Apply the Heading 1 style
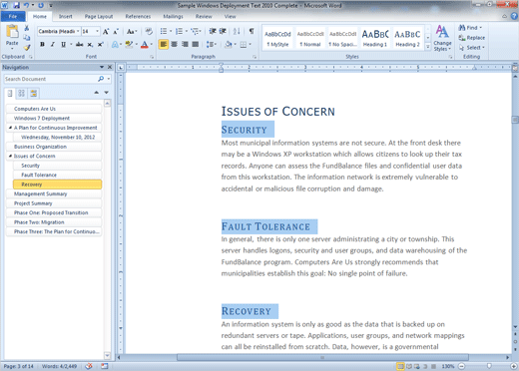The image size is (519, 371). tap(375, 38)
